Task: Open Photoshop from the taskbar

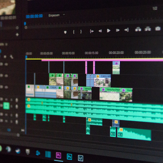Action: [69, 157]
